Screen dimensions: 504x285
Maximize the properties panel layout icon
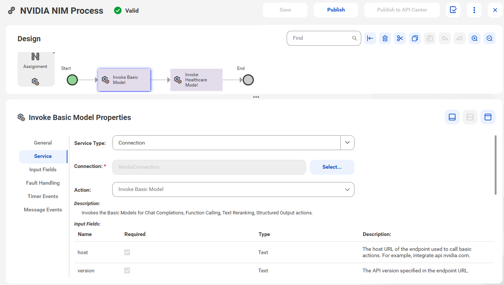[488, 117]
